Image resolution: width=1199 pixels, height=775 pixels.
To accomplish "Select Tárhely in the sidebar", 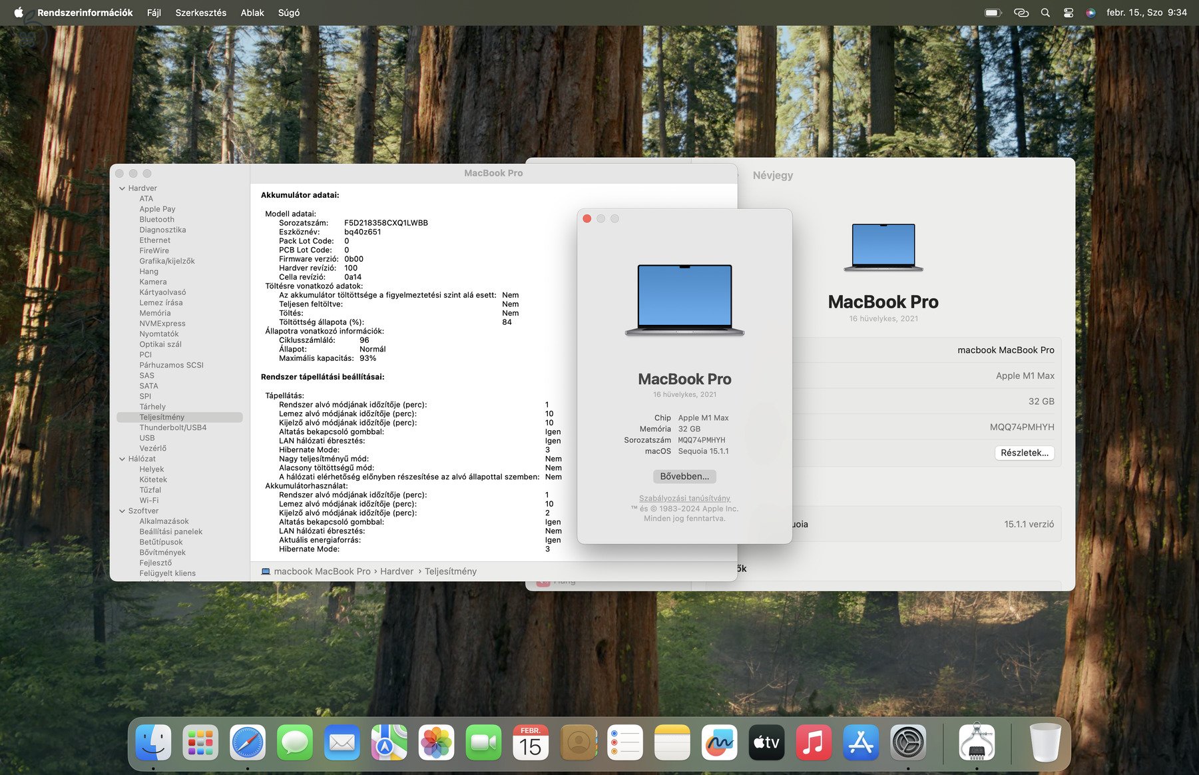I will [x=152, y=407].
